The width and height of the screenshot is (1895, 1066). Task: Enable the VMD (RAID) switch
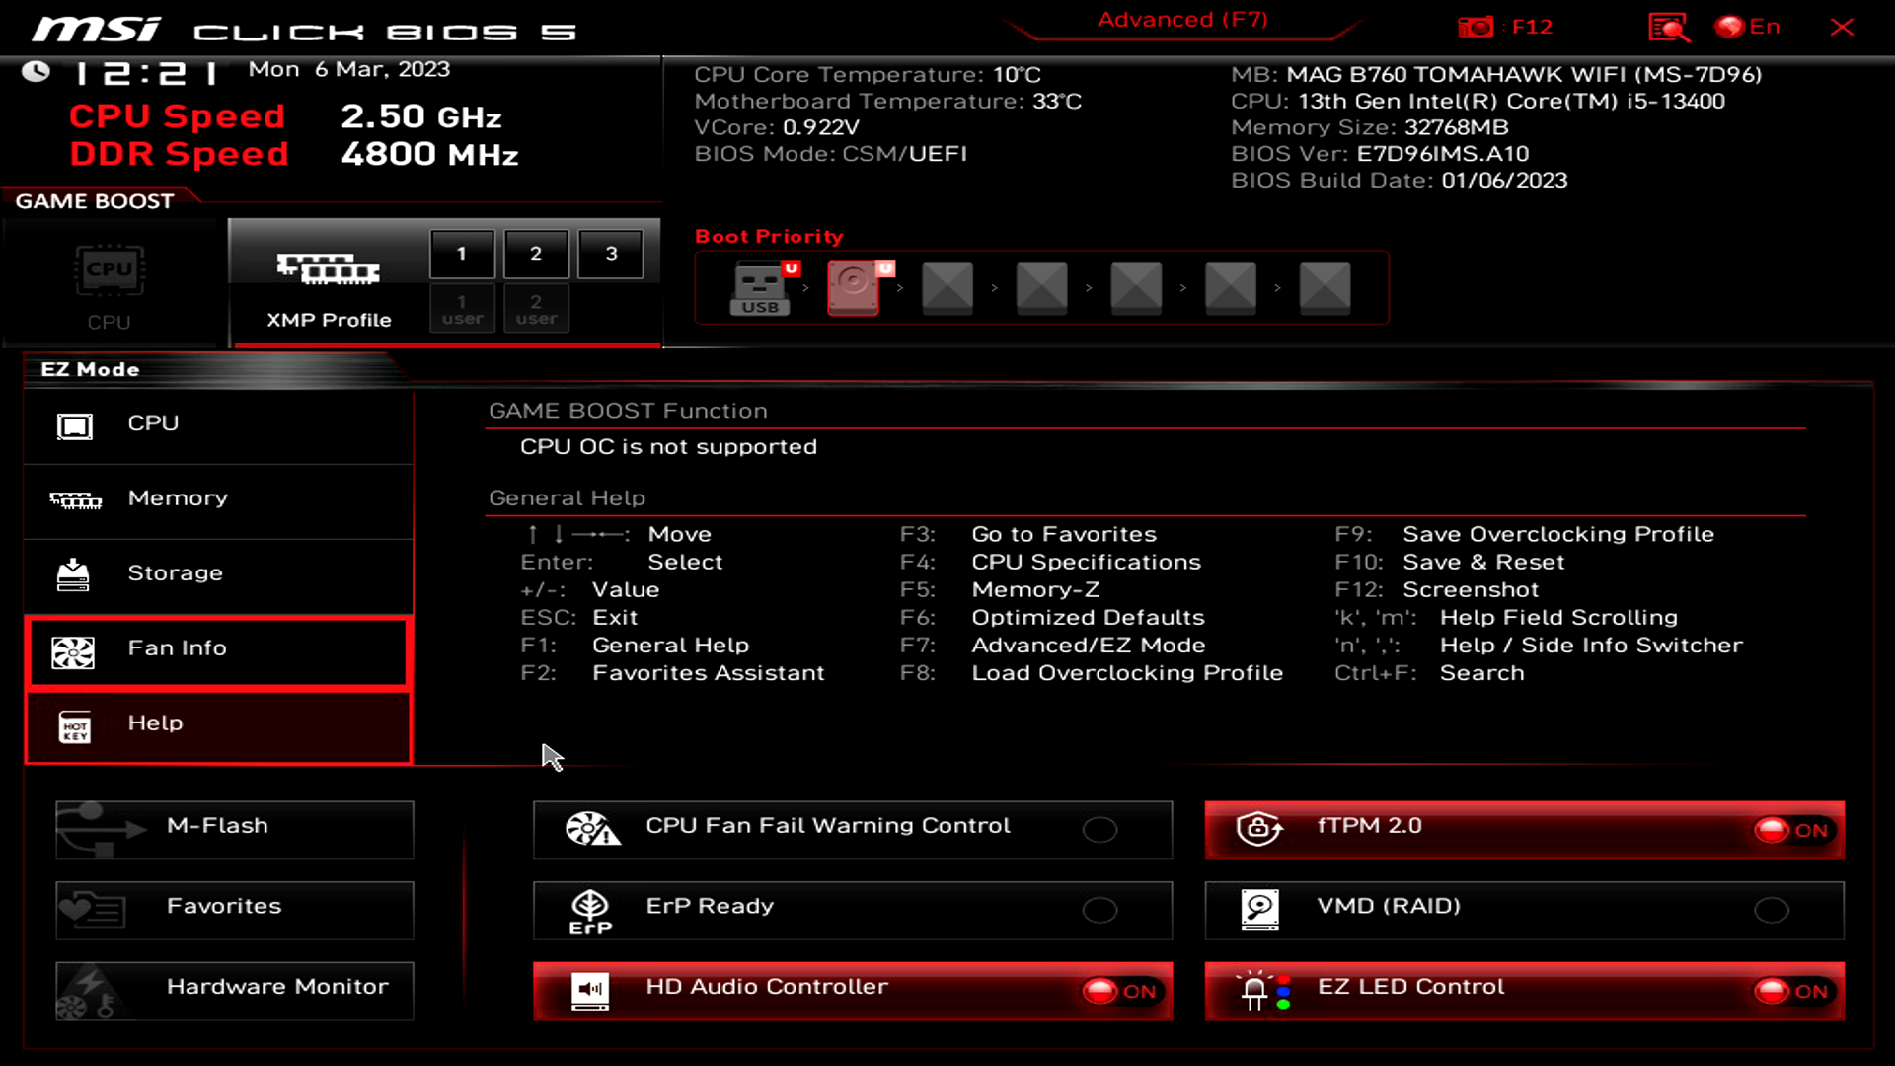[x=1771, y=910]
